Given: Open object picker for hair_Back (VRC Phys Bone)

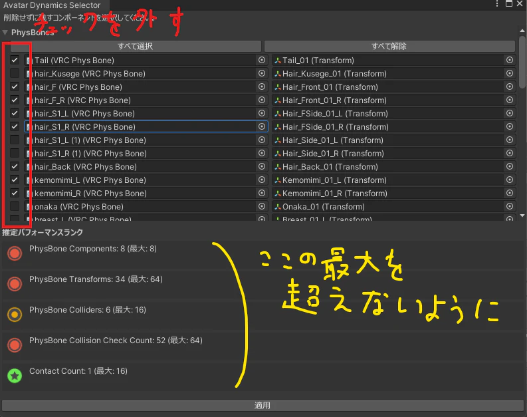Looking at the screenshot, I should coord(262,166).
